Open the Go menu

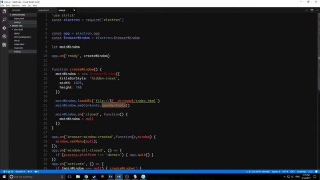pos(29,5)
